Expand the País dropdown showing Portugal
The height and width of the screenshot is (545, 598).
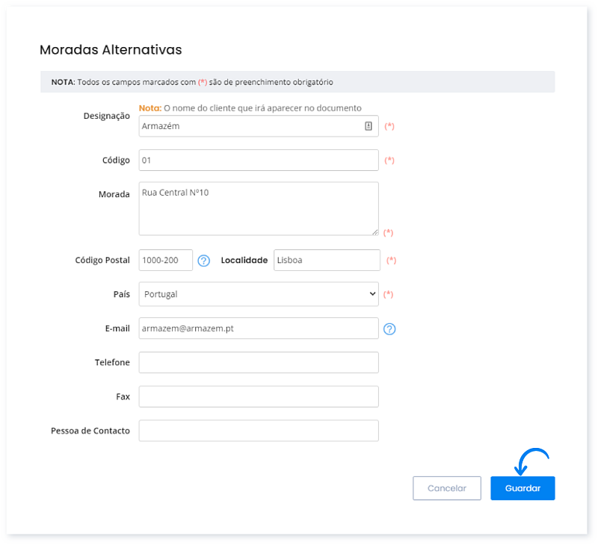tap(259, 294)
